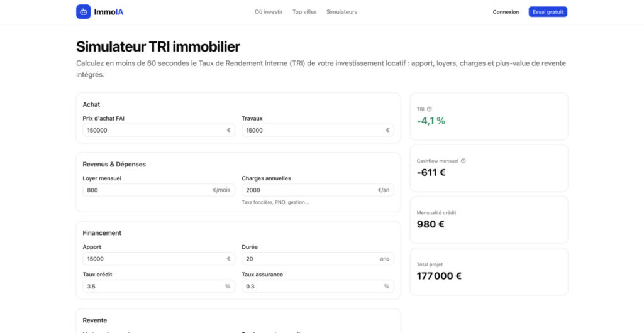Image resolution: width=644 pixels, height=333 pixels.
Task: Open the Où investir menu item
Action: [269, 12]
